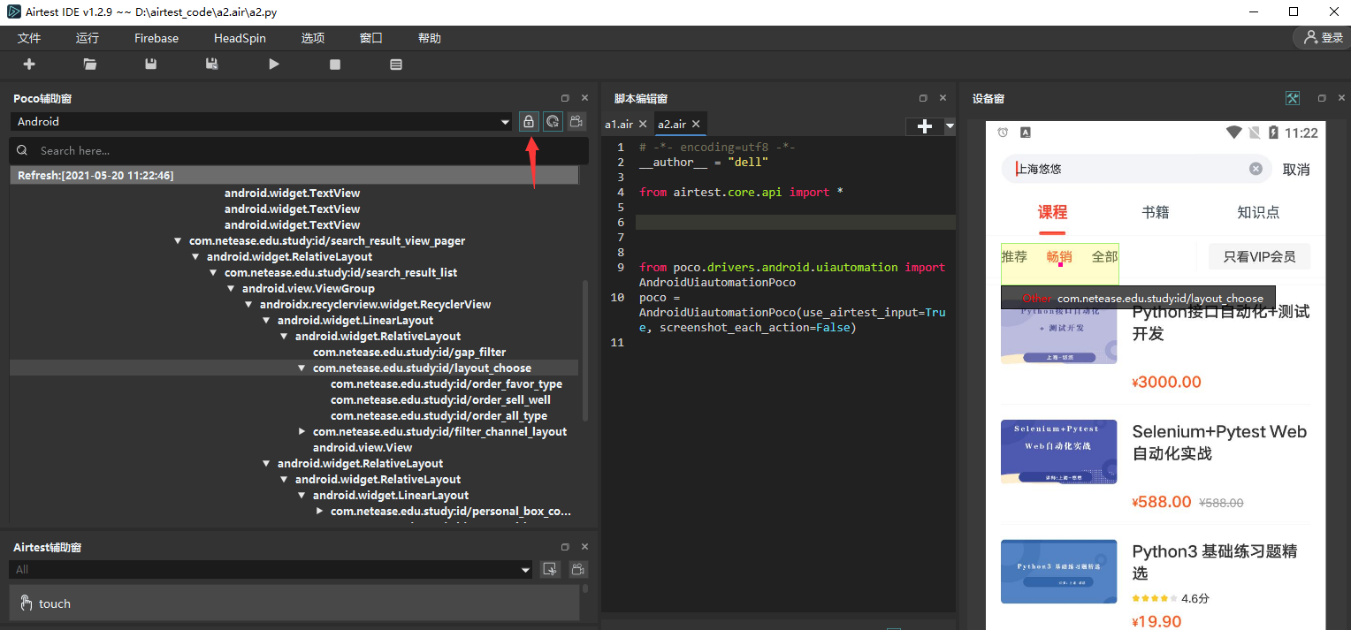Image resolution: width=1351 pixels, height=630 pixels.
Task: Clear the search text in device screen
Action: click(1256, 169)
